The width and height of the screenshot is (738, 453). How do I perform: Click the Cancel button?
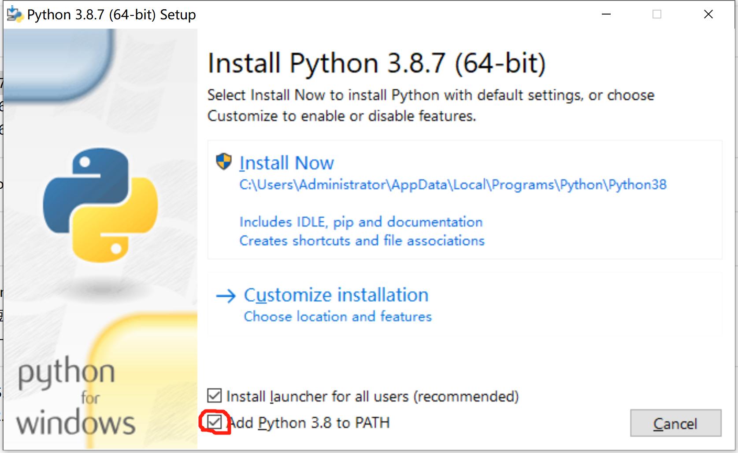675,424
